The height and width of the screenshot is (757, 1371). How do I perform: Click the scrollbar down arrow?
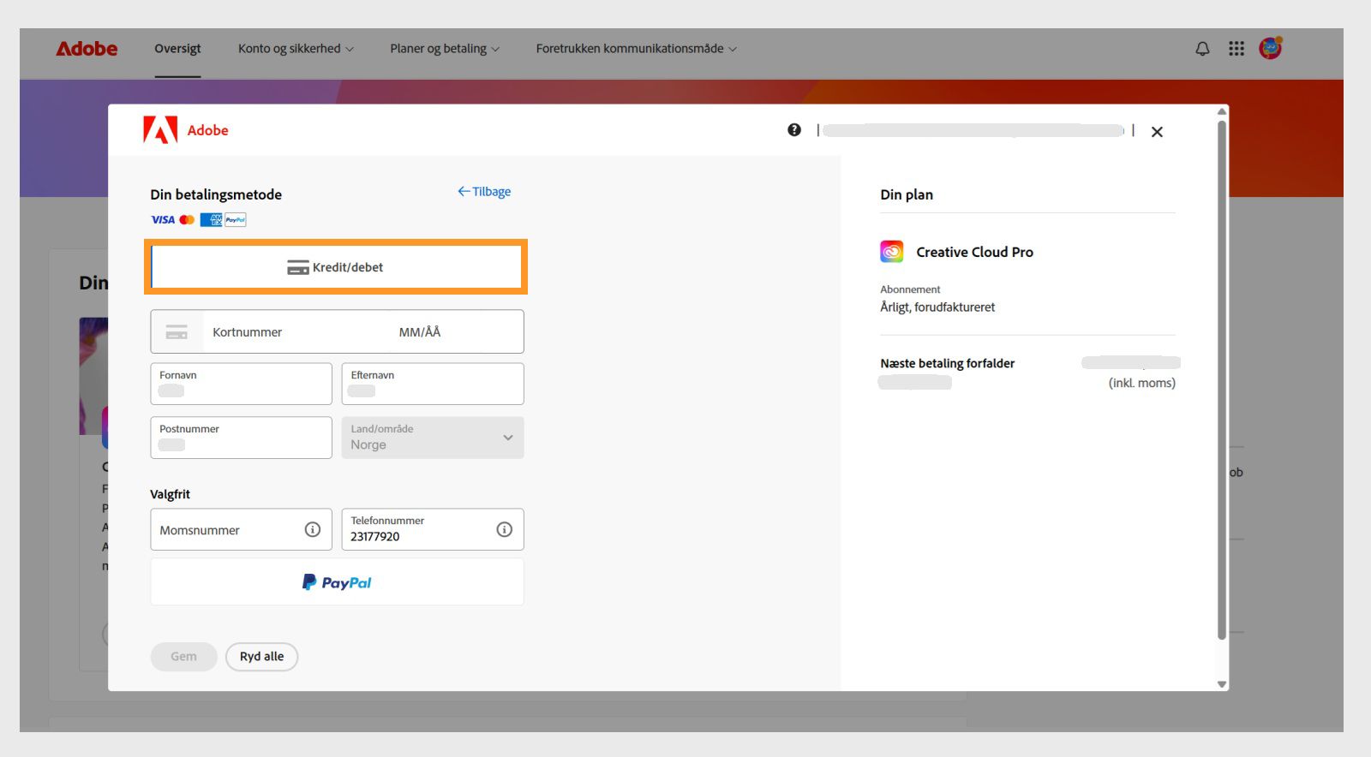(1222, 684)
